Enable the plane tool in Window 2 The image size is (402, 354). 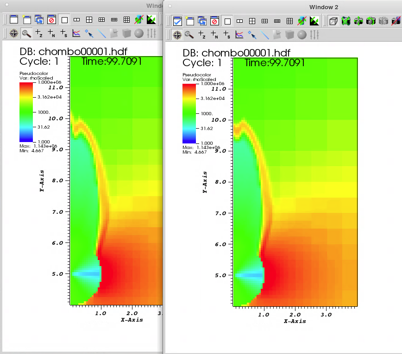277,35
